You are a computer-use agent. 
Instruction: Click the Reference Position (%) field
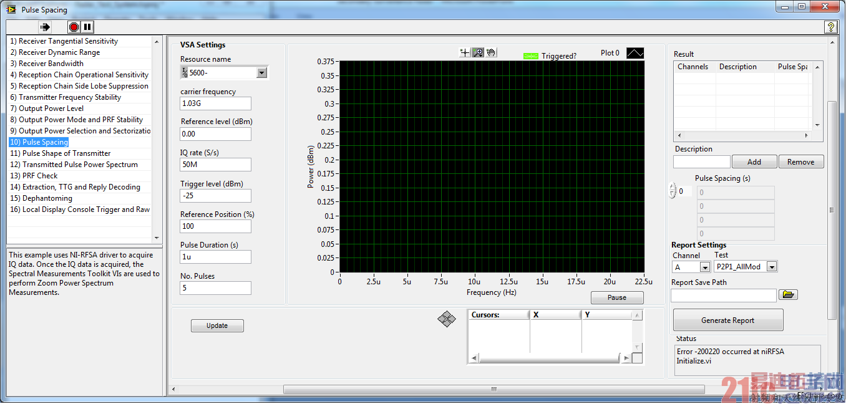click(x=216, y=226)
